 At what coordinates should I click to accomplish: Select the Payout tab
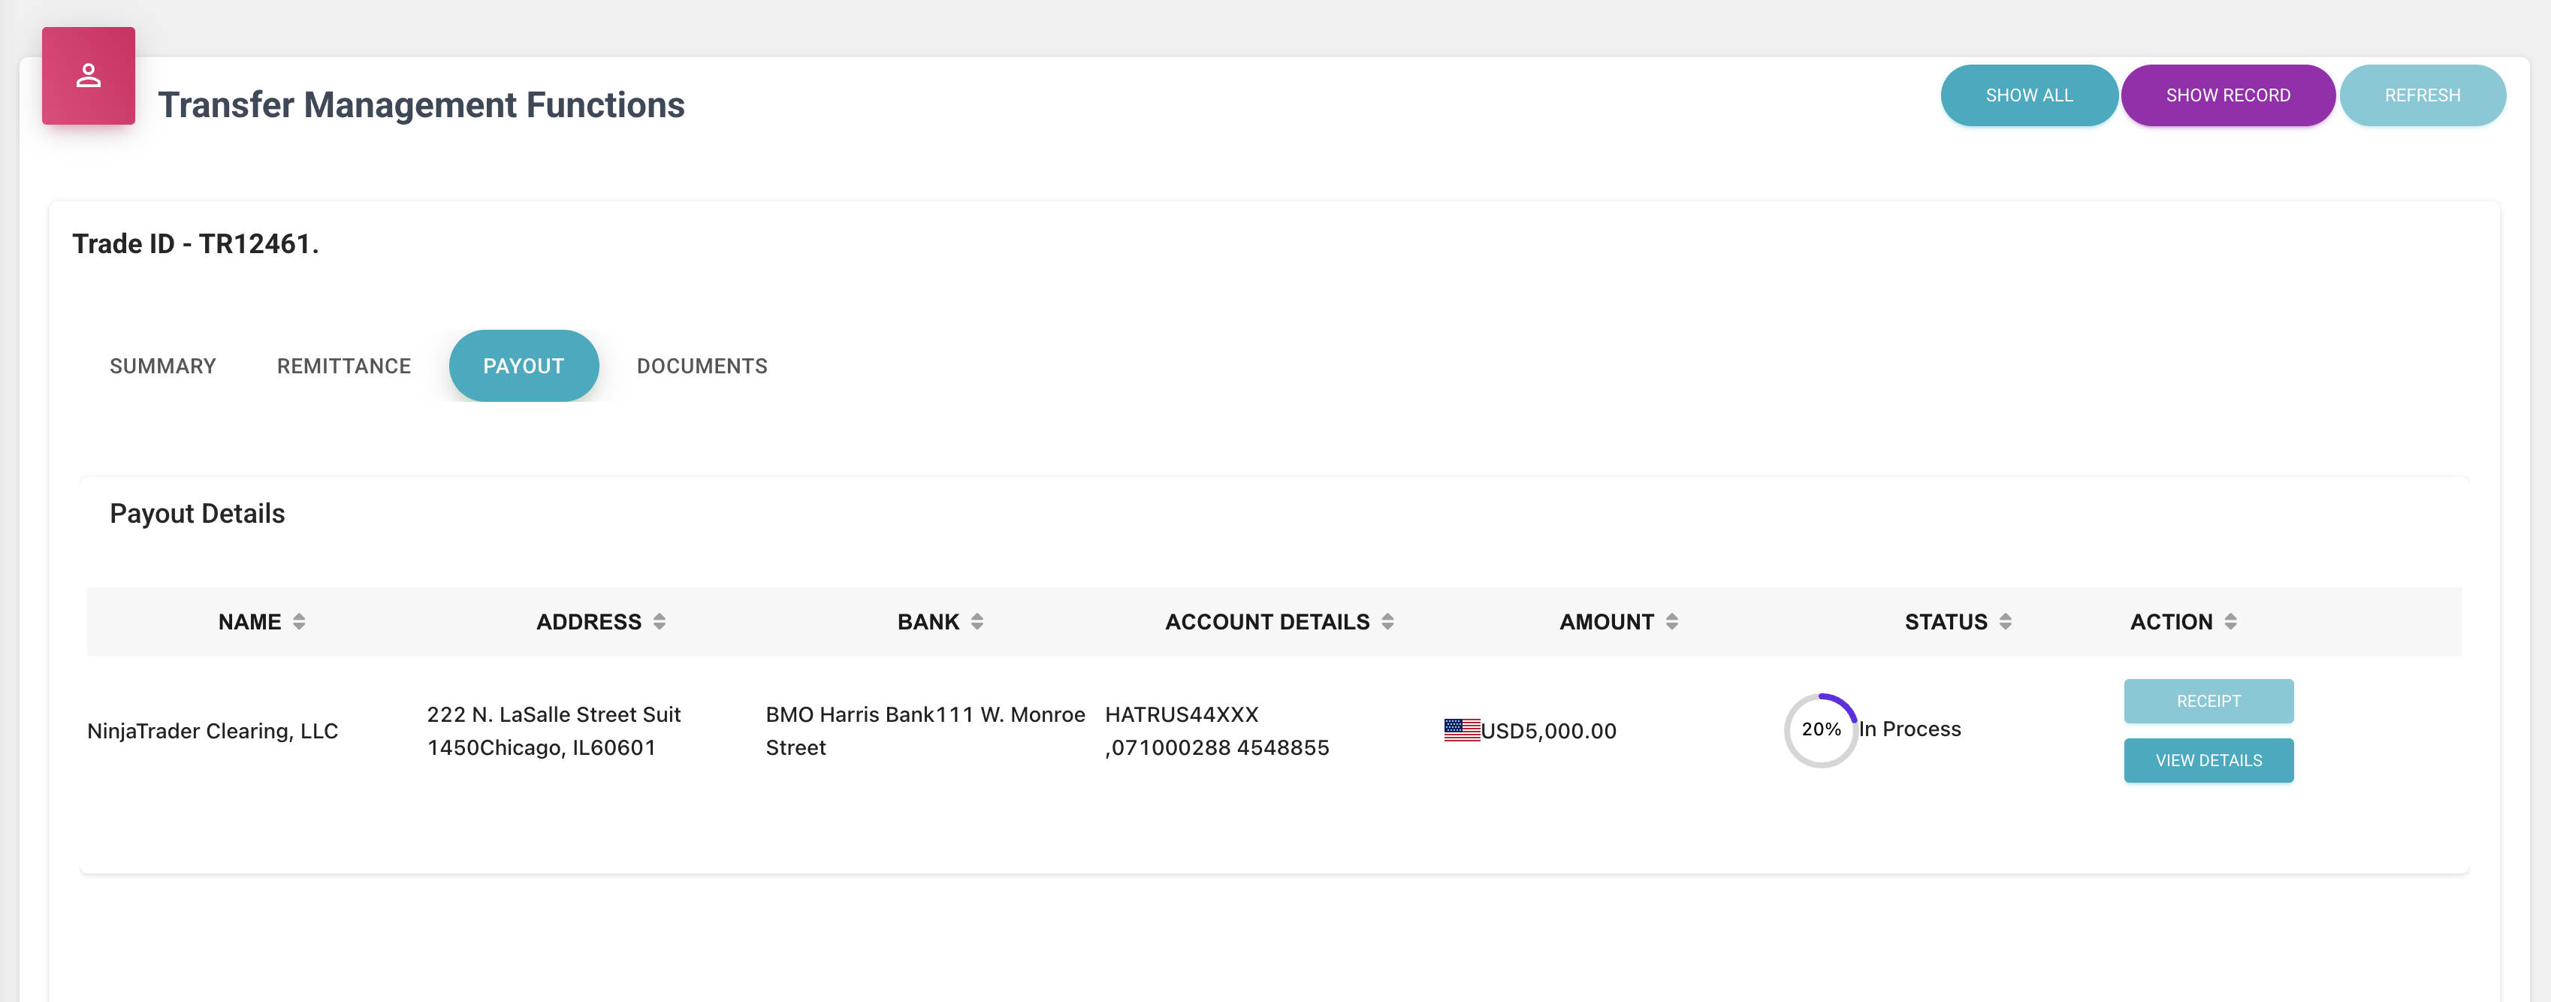pos(523,367)
